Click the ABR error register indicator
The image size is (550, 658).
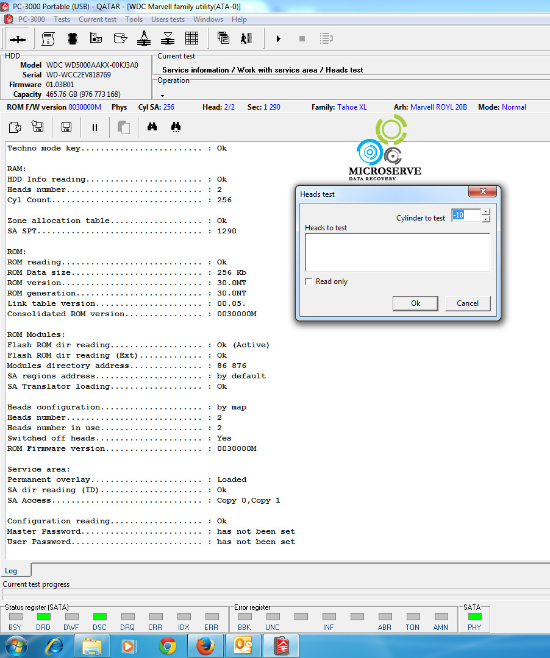coord(385,617)
